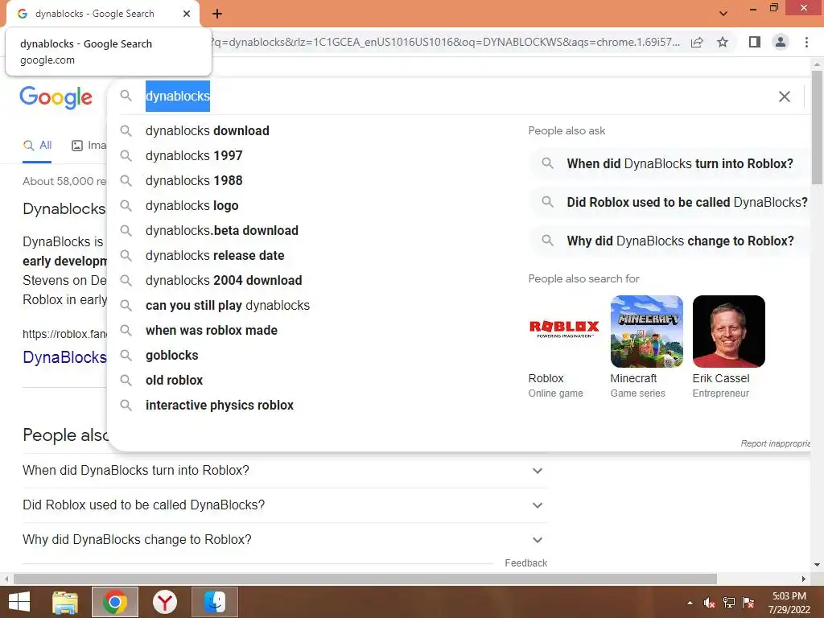Click the Minecraft thumbnail
824x618 pixels.
tap(646, 331)
